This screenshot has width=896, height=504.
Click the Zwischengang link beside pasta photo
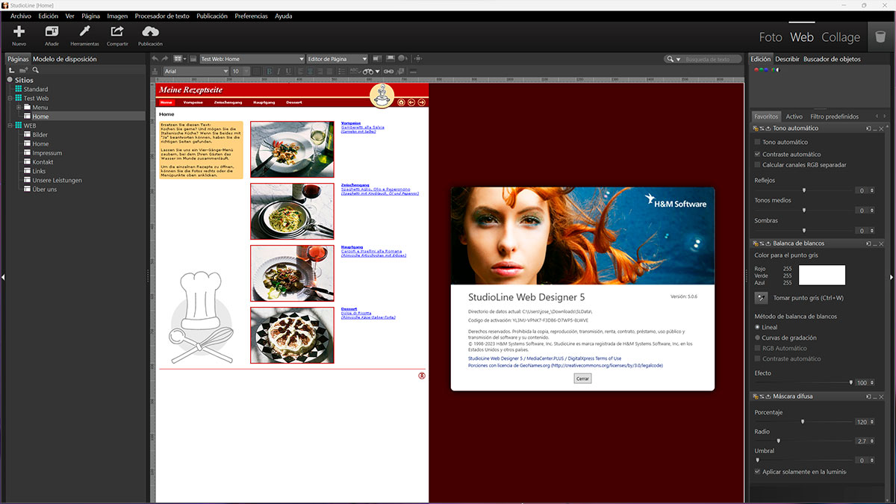point(355,184)
